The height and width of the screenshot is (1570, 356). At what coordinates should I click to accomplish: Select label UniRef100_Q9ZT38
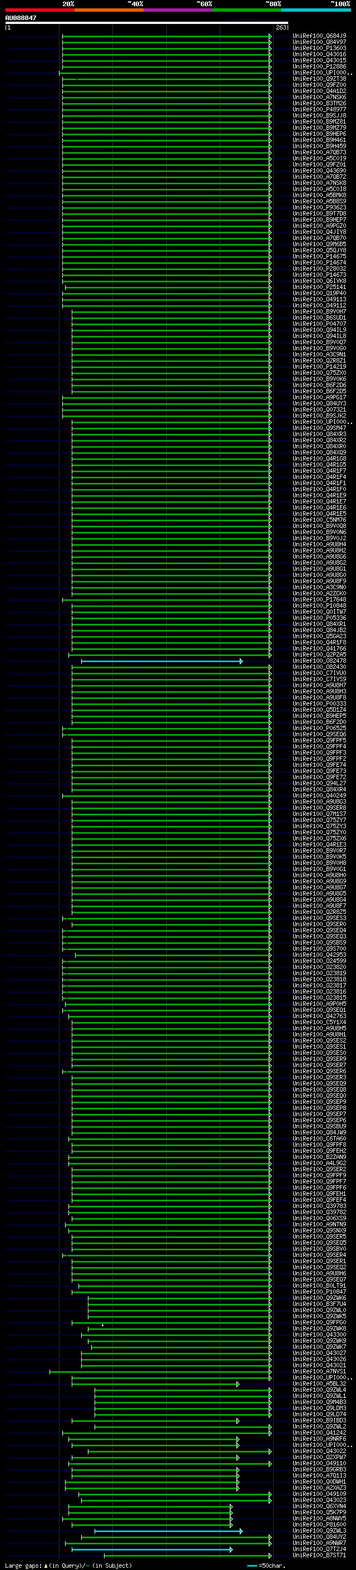[x=319, y=79]
